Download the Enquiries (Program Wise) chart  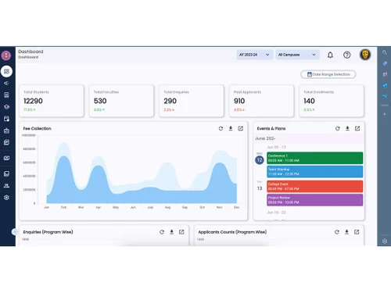[172, 232]
